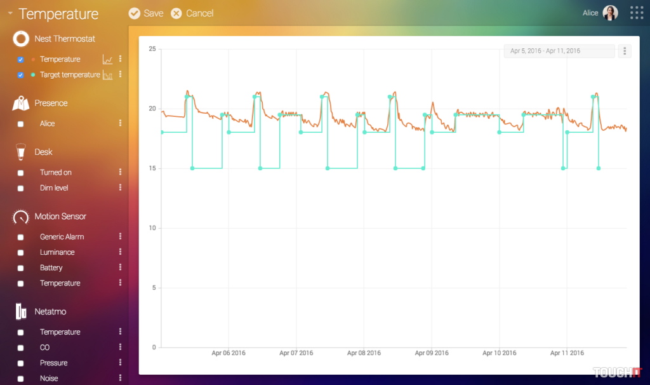Click the Motion Sensor gauge icon

[21, 217]
